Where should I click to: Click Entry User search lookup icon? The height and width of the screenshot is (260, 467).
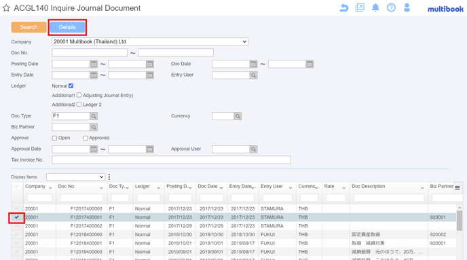253,75
